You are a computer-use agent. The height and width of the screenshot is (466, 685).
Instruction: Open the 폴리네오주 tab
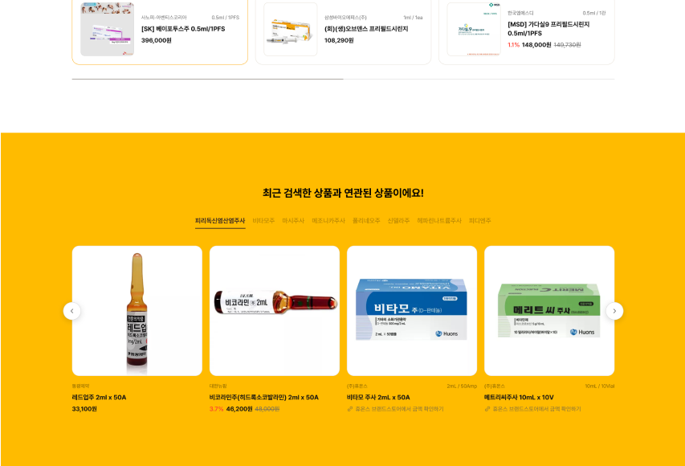(x=366, y=221)
